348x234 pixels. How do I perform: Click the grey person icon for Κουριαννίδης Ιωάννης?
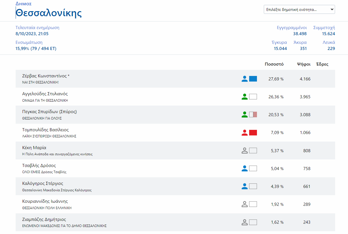pyautogui.click(x=244, y=204)
